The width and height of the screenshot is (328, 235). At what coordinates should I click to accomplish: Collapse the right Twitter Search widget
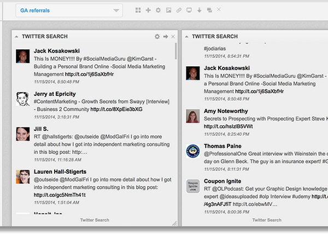pyautogui.click(x=188, y=37)
